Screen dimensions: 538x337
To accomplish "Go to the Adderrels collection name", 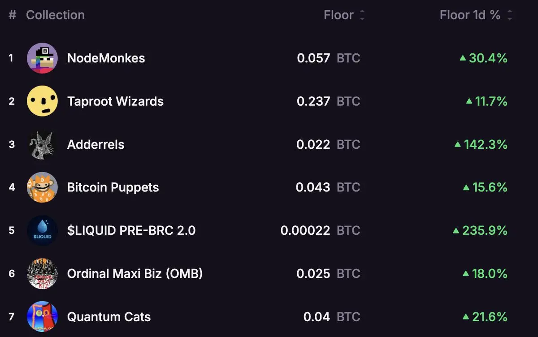I will 96,144.
